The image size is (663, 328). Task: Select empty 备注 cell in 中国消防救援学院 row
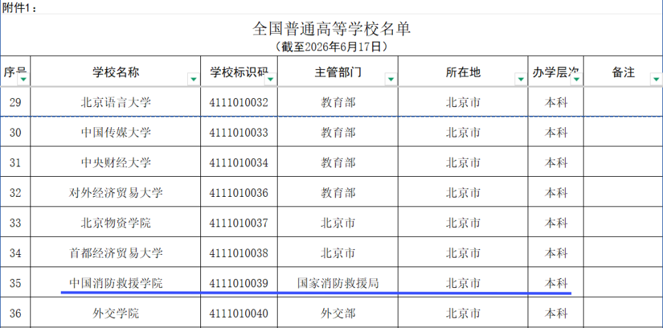(x=623, y=282)
